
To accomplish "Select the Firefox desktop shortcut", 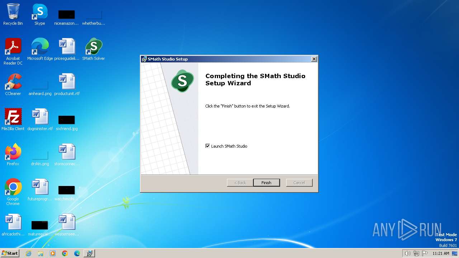I will 13,155.
